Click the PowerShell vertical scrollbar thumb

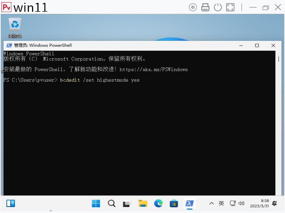pos(279,59)
